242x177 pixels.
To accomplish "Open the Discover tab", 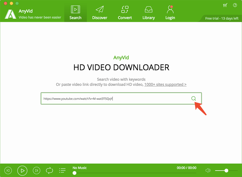I will [x=100, y=12].
